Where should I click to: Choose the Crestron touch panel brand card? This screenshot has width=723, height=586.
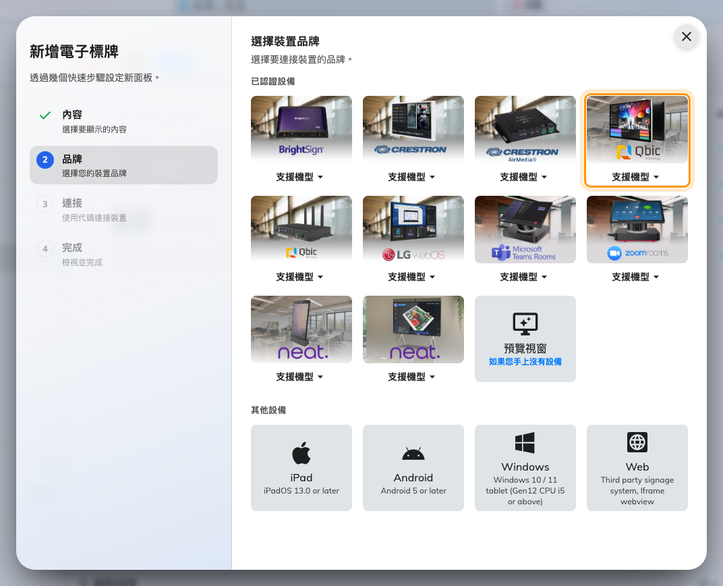pos(413,129)
